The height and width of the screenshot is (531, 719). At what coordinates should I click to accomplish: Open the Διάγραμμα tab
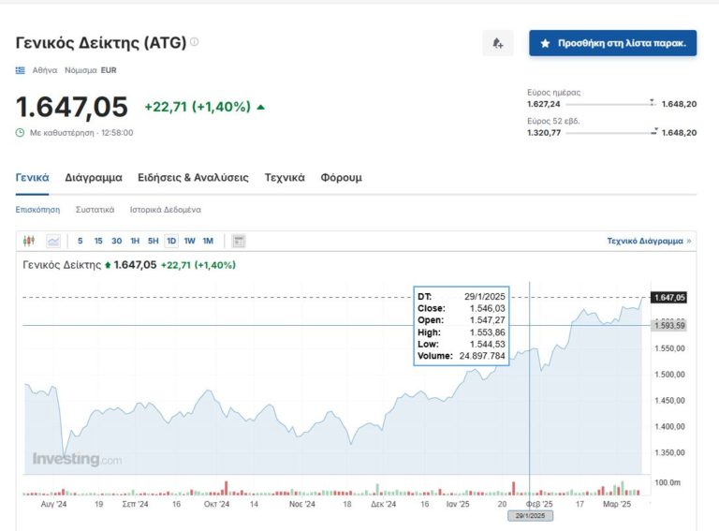pyautogui.click(x=94, y=177)
